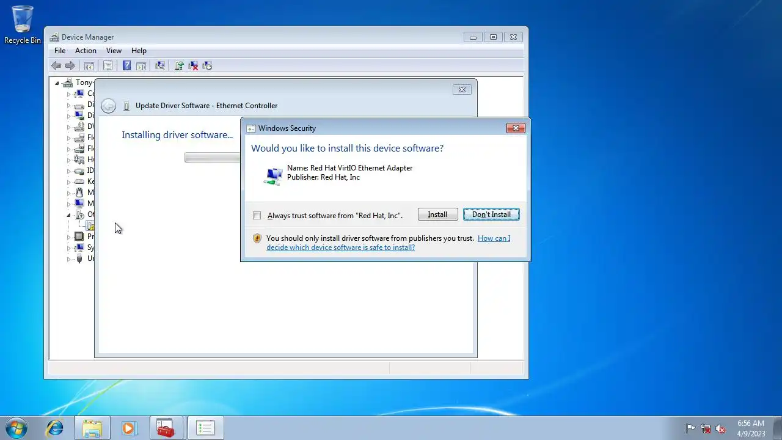Close the Windows Security dialog
The height and width of the screenshot is (440, 782).
pos(516,128)
